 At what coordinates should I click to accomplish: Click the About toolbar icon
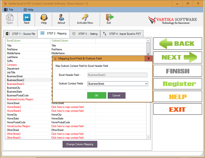click(61, 19)
